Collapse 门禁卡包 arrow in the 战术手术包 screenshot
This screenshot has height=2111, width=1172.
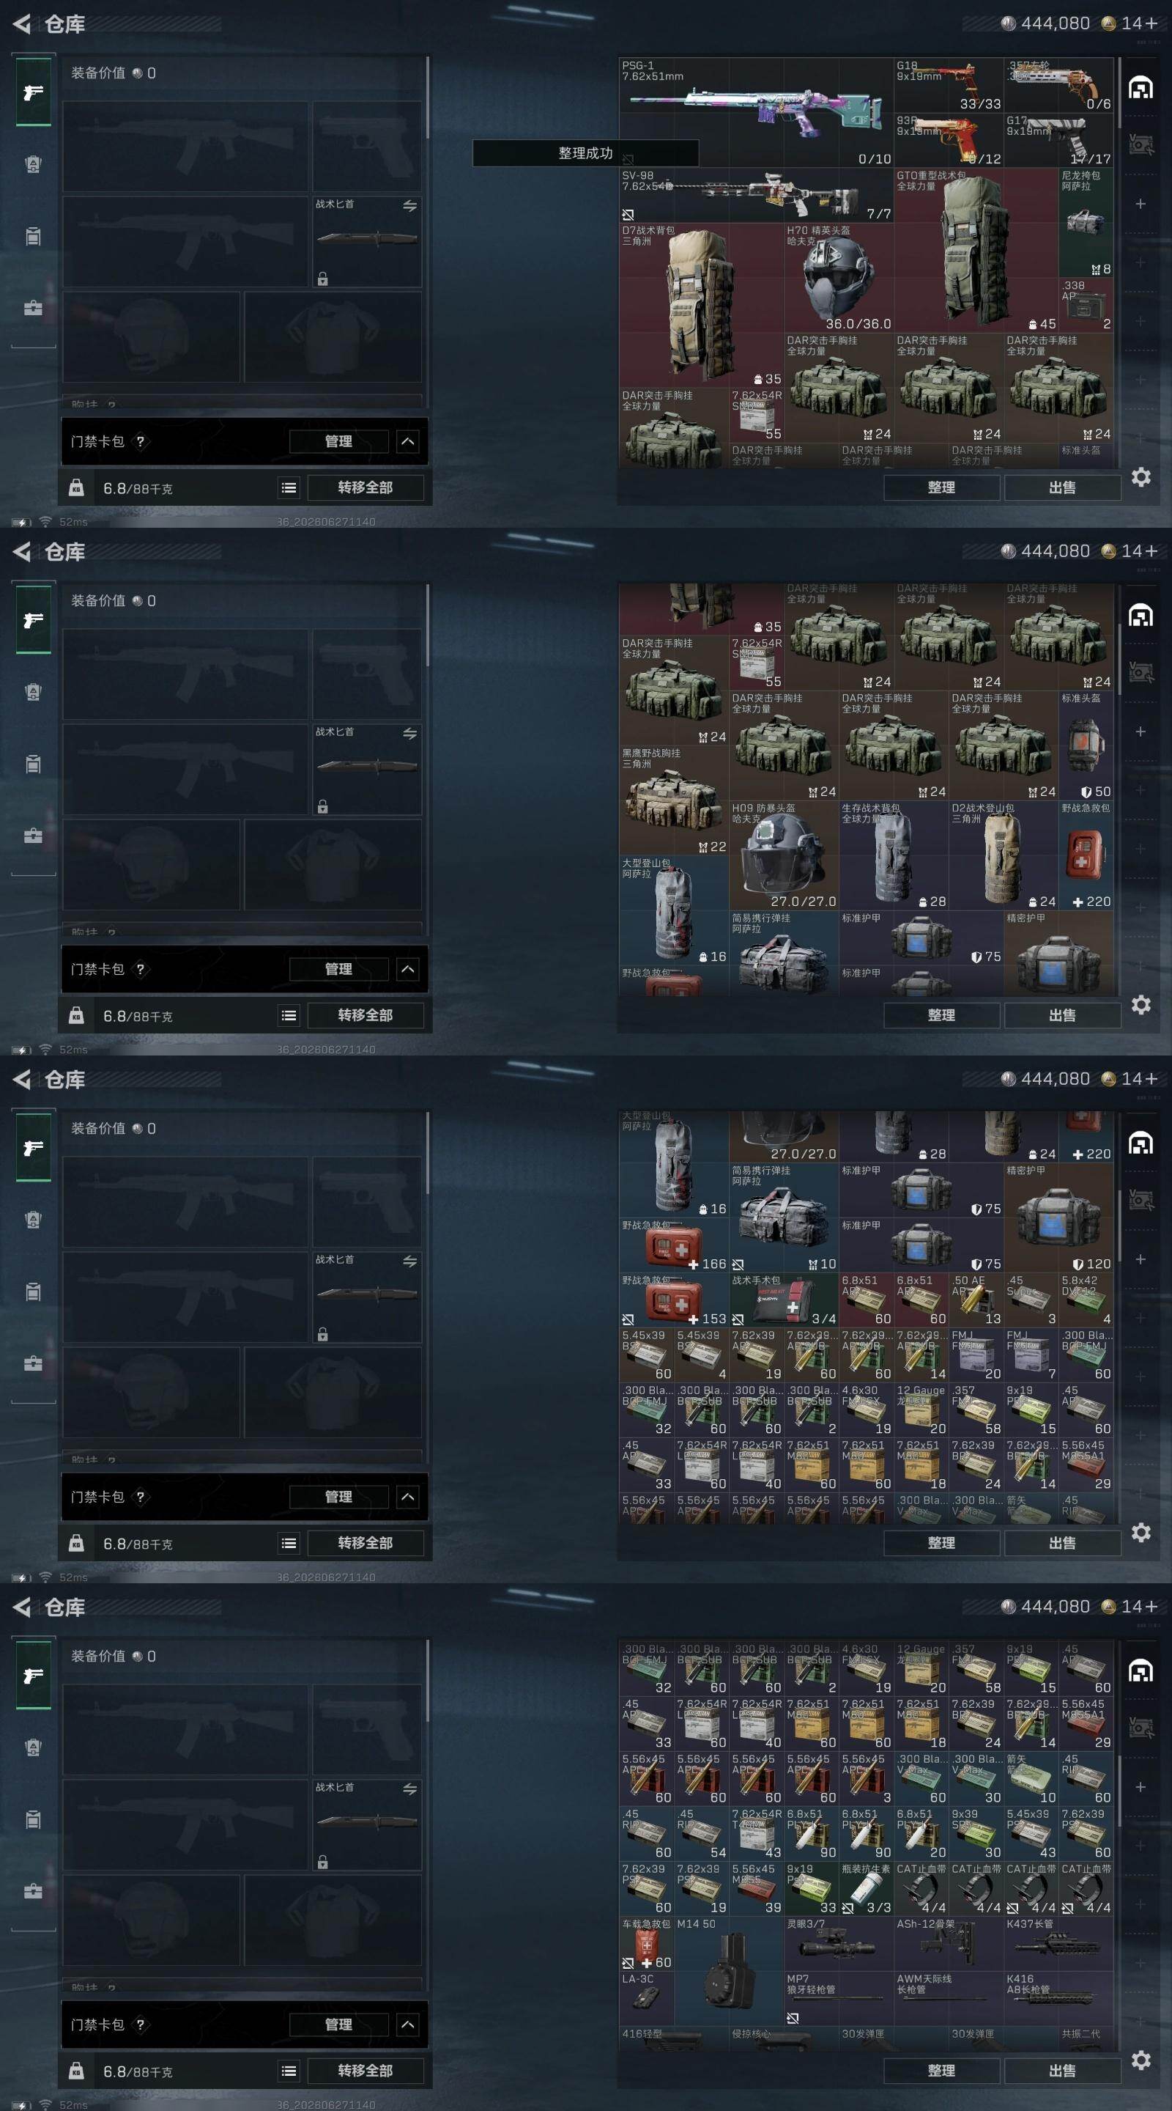[x=408, y=1497]
